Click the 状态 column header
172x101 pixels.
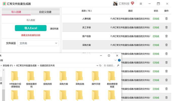[156, 11]
